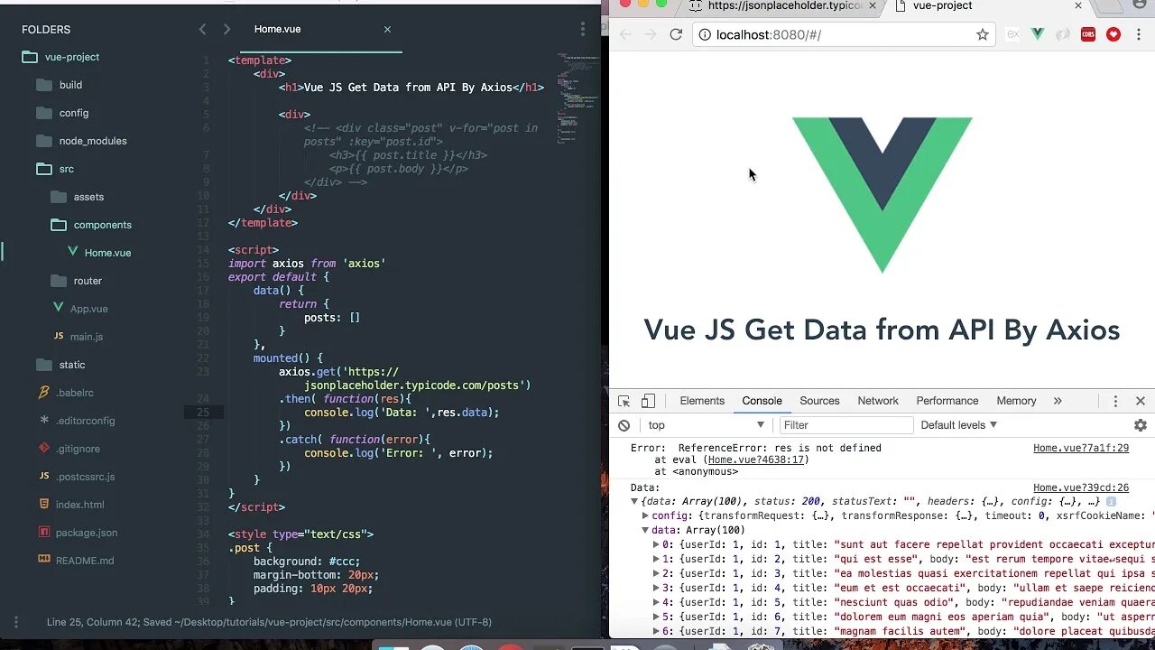
Task: Bookmark the page with the star icon
Action: click(983, 34)
